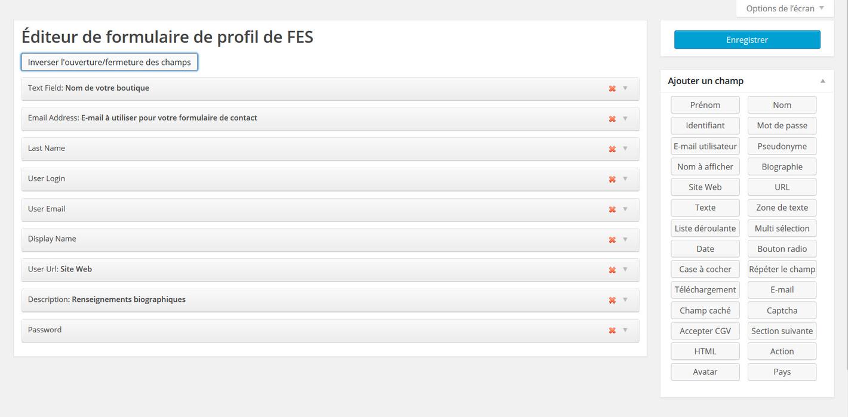Screen dimensions: 848x417
Task: Remove the User Url Site Web field
Action: (612, 270)
